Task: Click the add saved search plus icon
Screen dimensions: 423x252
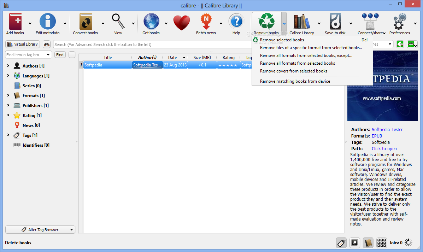Action: tap(412, 44)
